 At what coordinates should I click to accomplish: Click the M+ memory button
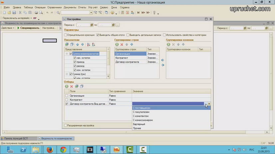pyautogui.click(x=143, y=13)
